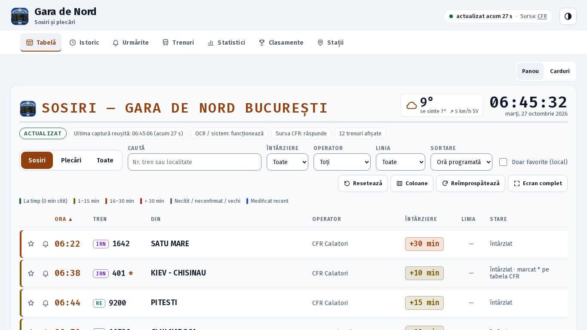587x330 pixels.
Task: Click Resetează button
Action: (x=363, y=183)
